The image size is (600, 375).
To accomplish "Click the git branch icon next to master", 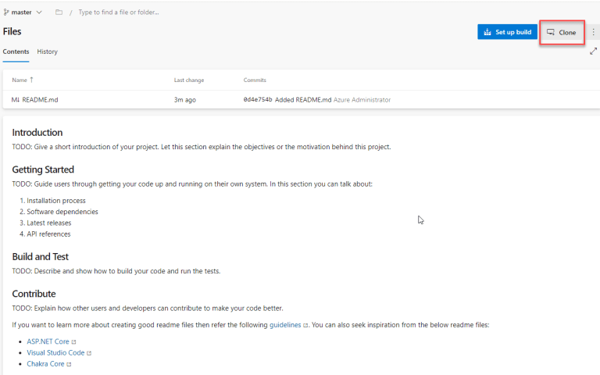I will coord(6,12).
